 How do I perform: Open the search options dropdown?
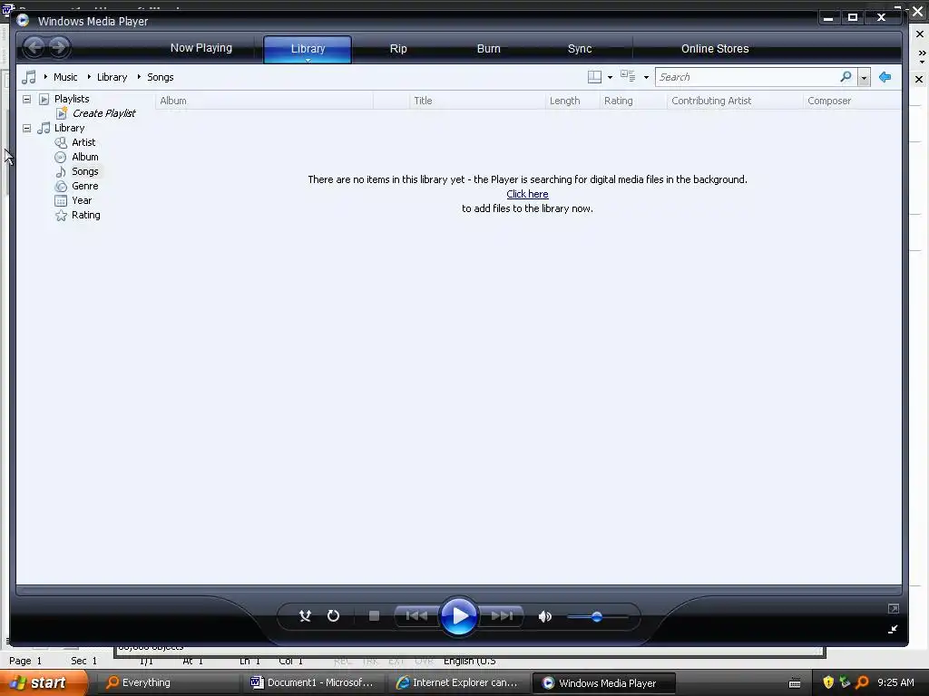864,78
